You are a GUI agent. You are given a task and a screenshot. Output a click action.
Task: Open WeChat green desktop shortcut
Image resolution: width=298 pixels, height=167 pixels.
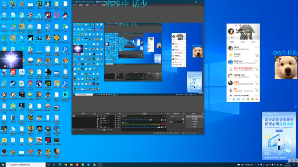point(66,27)
